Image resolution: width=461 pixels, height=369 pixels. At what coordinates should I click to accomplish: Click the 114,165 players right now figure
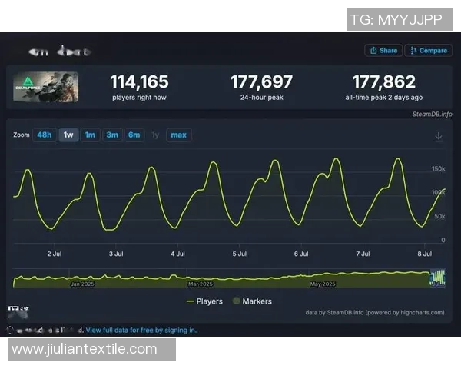[x=139, y=81]
